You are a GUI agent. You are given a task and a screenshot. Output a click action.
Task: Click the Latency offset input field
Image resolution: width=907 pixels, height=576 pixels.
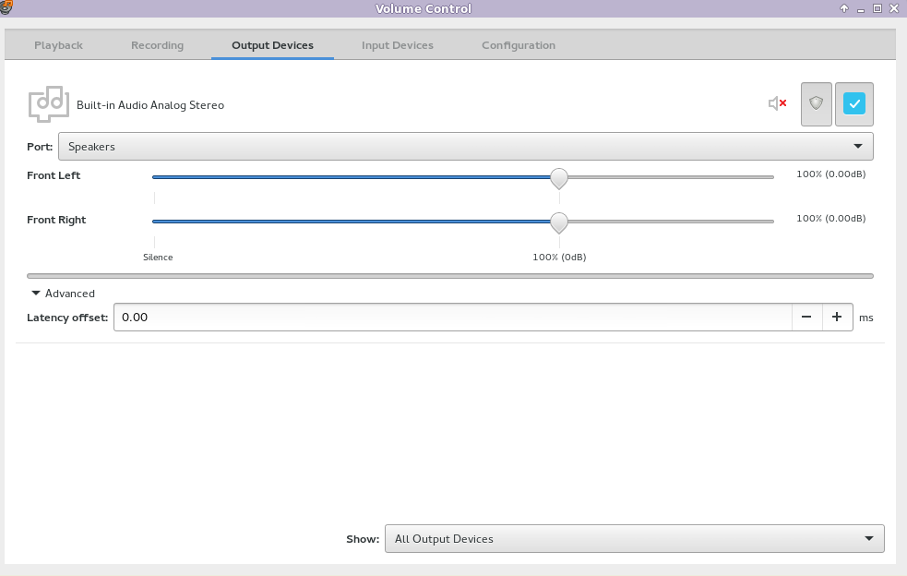(x=452, y=317)
